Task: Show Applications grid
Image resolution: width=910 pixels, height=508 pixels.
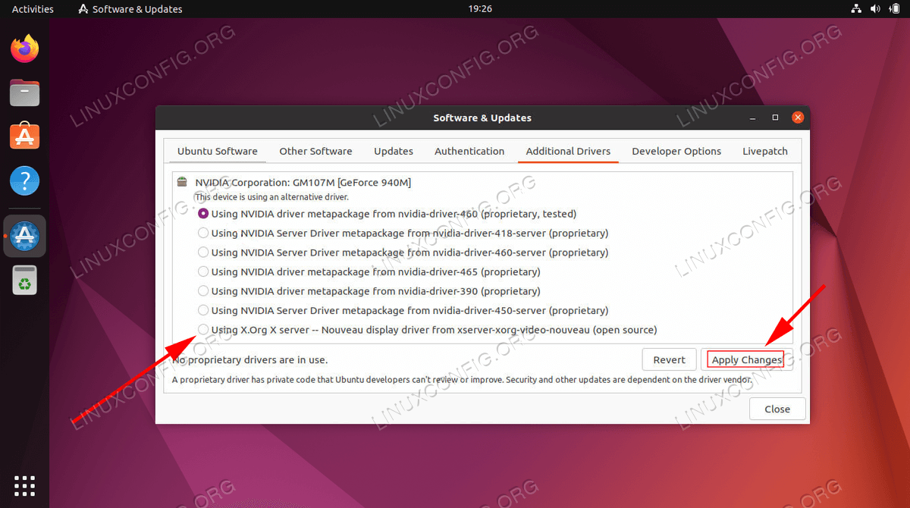Action: [25, 484]
